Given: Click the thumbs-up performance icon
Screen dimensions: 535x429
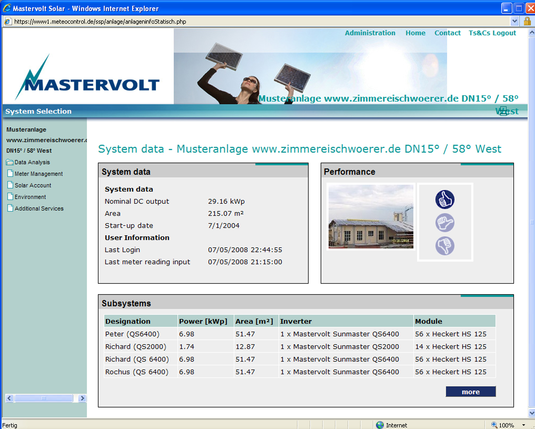Looking at the screenshot, I should pyautogui.click(x=445, y=199).
